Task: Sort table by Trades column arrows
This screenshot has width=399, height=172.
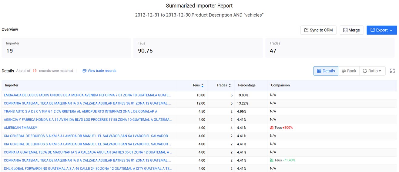Action: (x=230, y=86)
